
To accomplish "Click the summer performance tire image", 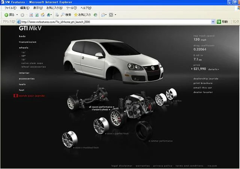I will 144,131.
